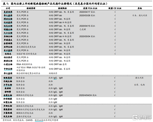Click the 欧盟 CE 认证 column header
The height and width of the screenshot is (122, 153).
115,8
